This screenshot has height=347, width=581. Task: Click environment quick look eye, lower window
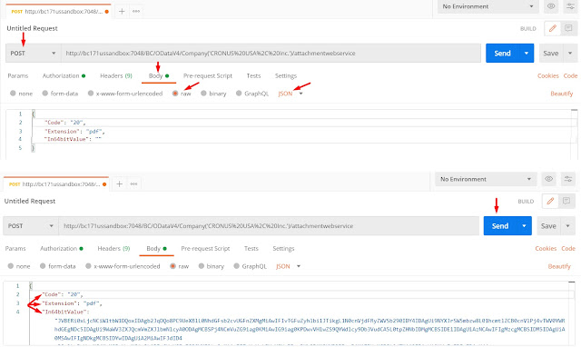(548, 179)
